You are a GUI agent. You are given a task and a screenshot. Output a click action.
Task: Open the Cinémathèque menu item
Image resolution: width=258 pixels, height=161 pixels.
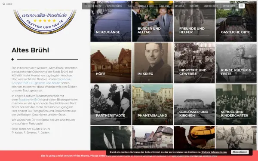(114, 6)
